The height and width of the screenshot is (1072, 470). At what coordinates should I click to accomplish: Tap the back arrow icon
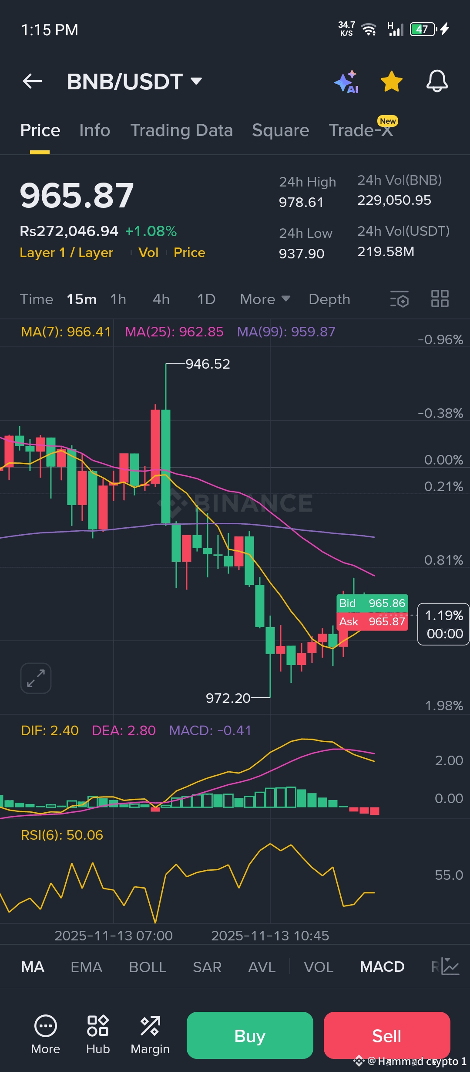point(33,81)
